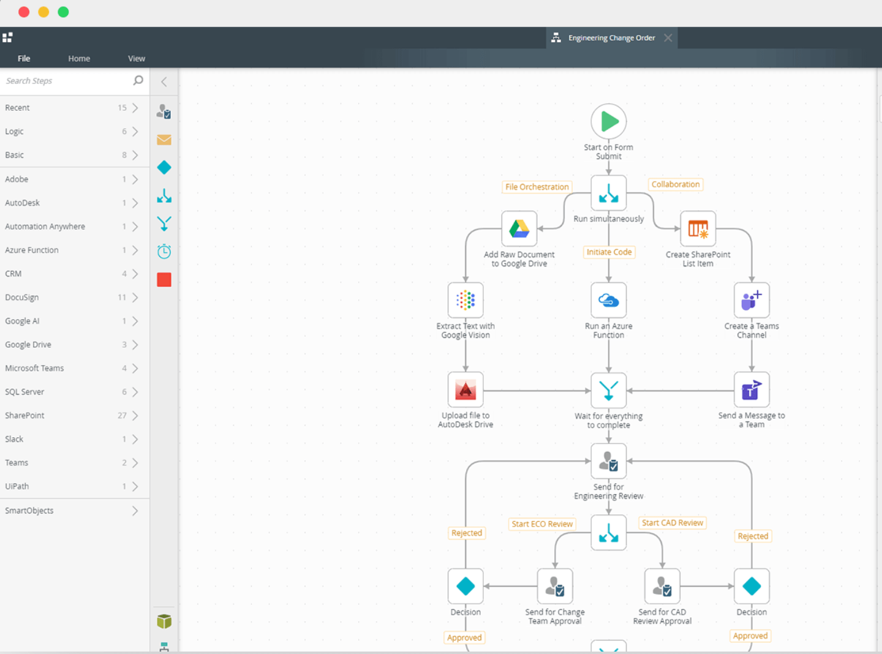Select the Extract Text with Google Vision node

point(466,300)
